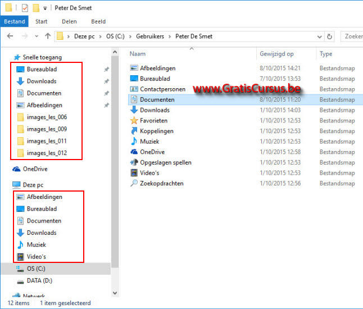Click date '1/10/2015 12:58' of OneDrive
Viewport: 363px width, 309px height.
280,152
